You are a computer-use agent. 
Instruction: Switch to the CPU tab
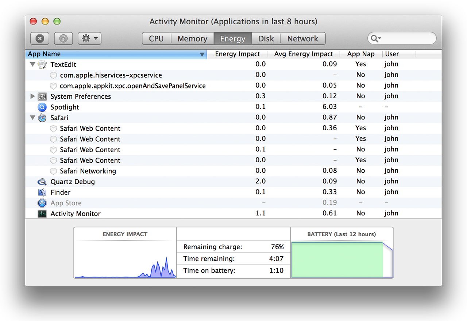pyautogui.click(x=157, y=39)
